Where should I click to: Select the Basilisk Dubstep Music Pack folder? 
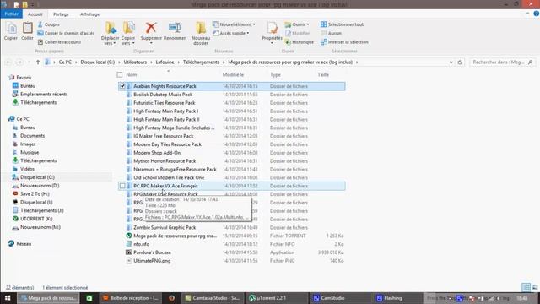click(x=163, y=95)
